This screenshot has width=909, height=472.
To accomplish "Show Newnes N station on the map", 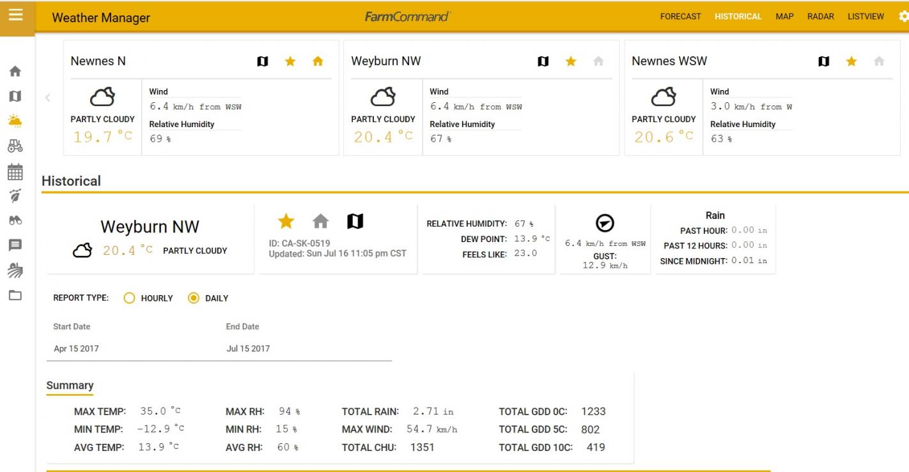I will pos(262,61).
